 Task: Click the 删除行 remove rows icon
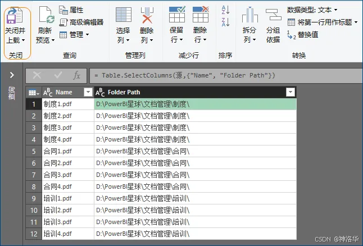tap(201, 15)
